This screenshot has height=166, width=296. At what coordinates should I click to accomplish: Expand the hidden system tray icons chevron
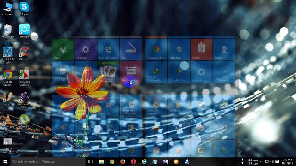pos(261,162)
